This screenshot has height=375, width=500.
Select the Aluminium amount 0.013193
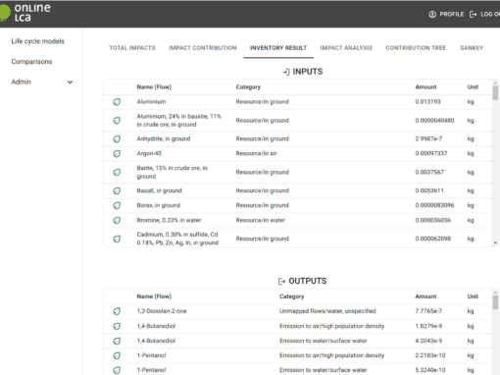tap(427, 102)
